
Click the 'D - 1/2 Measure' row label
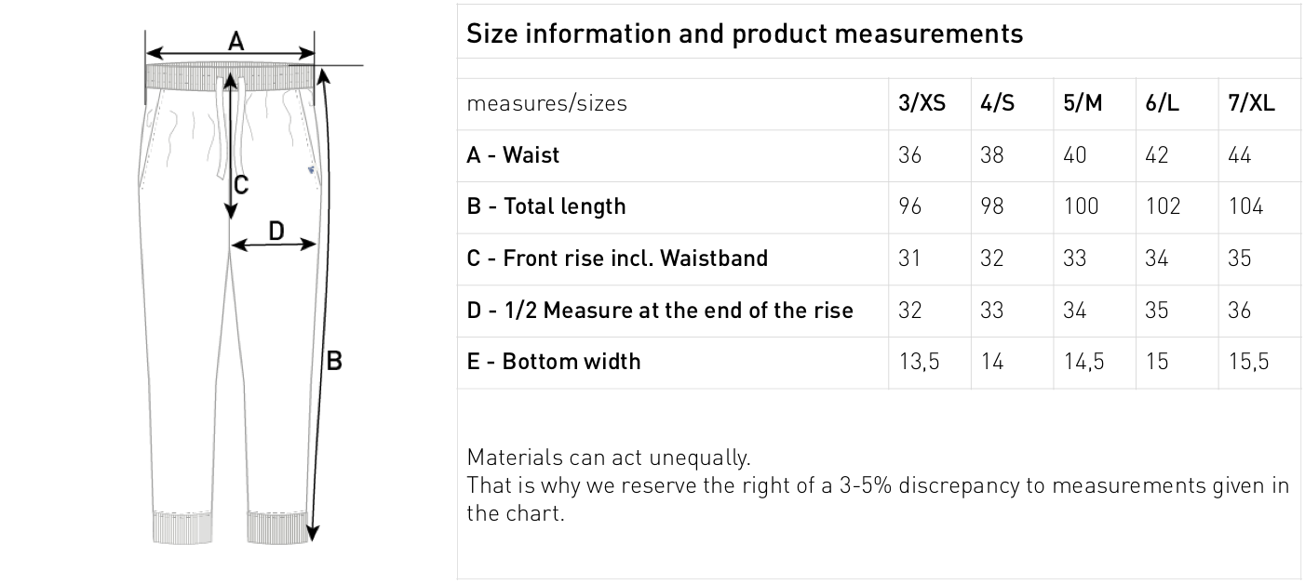(x=660, y=310)
